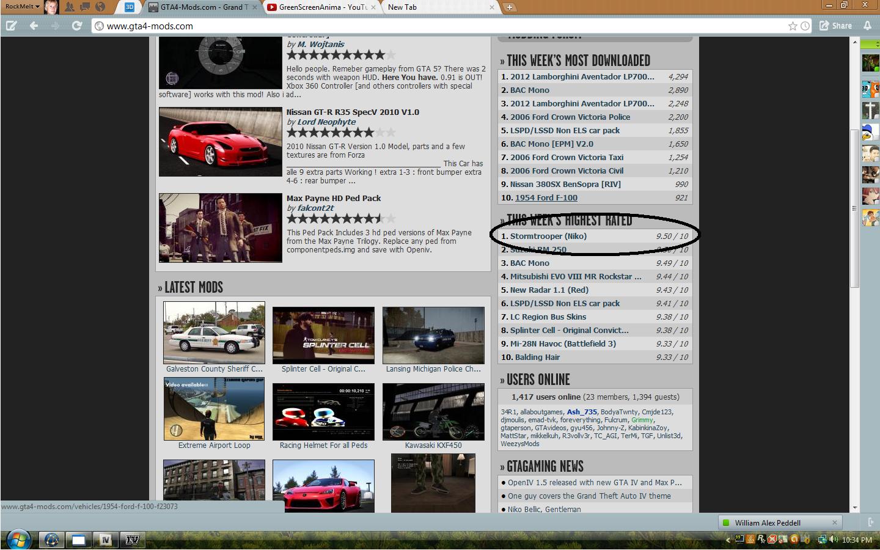
Task: Open the Lansing Michigan Police thumbnail
Action: 433,335
